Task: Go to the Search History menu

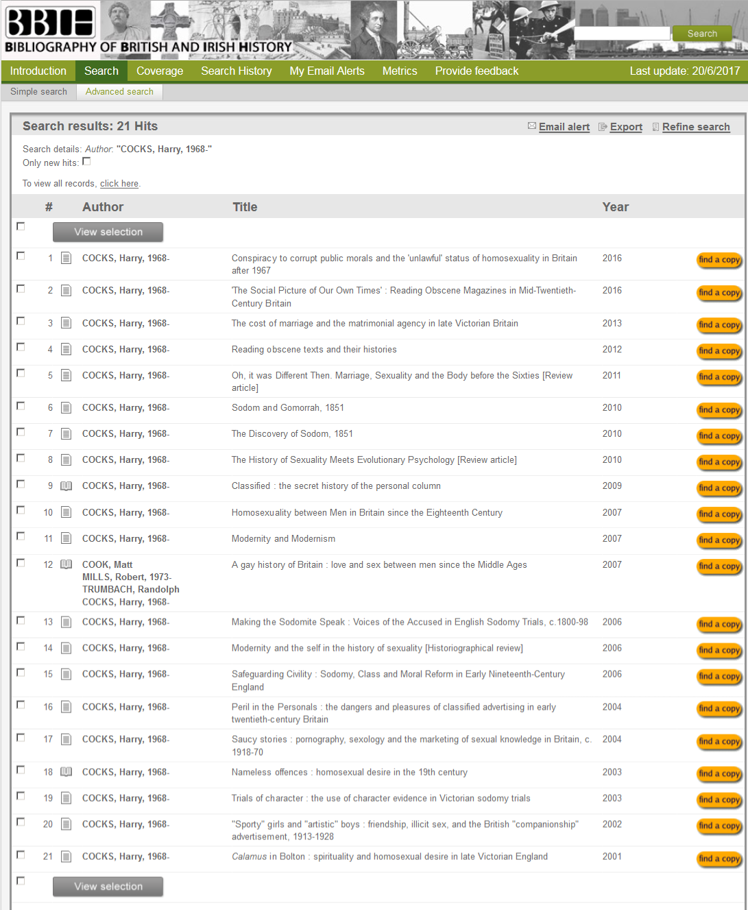Action: point(236,71)
